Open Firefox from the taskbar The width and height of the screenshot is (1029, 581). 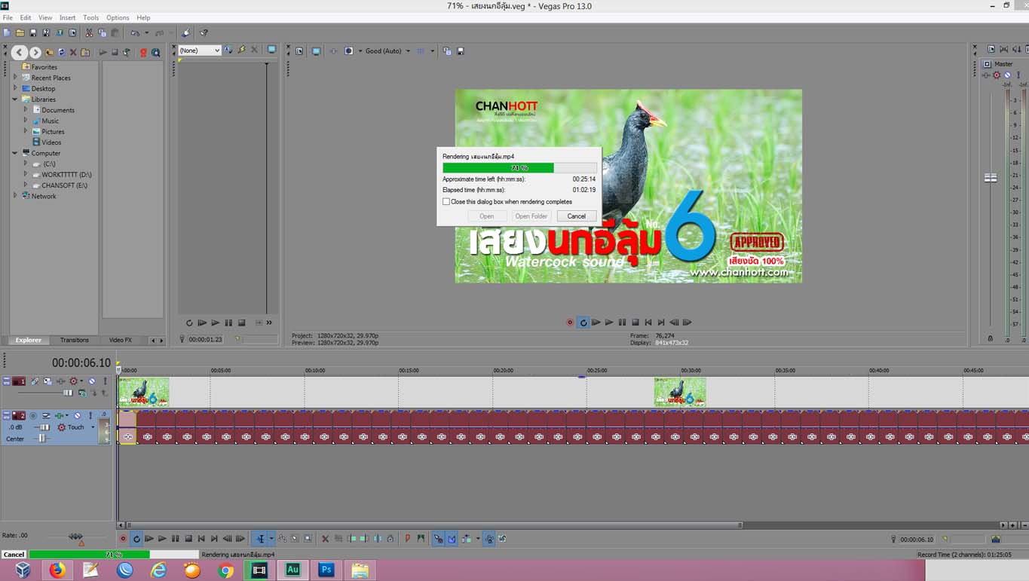(58, 570)
